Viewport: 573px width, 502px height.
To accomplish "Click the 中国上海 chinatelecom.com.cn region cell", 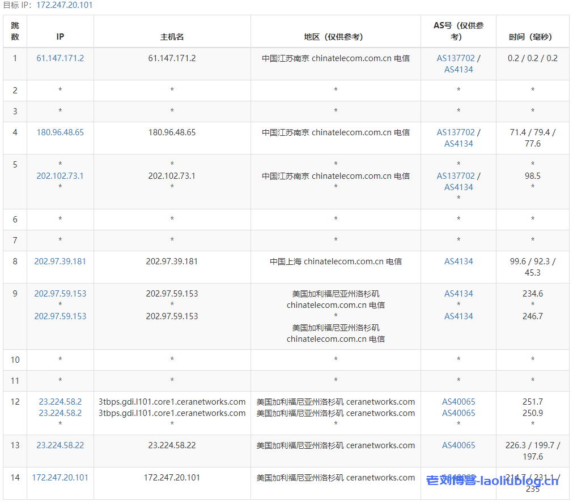I will [x=336, y=261].
